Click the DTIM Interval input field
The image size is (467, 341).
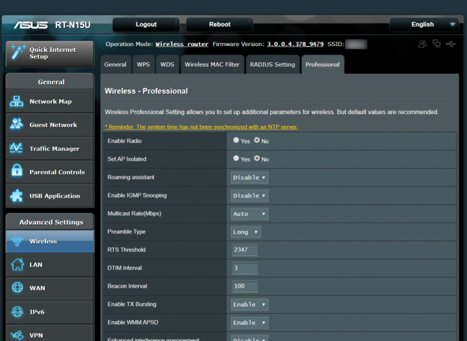point(245,268)
